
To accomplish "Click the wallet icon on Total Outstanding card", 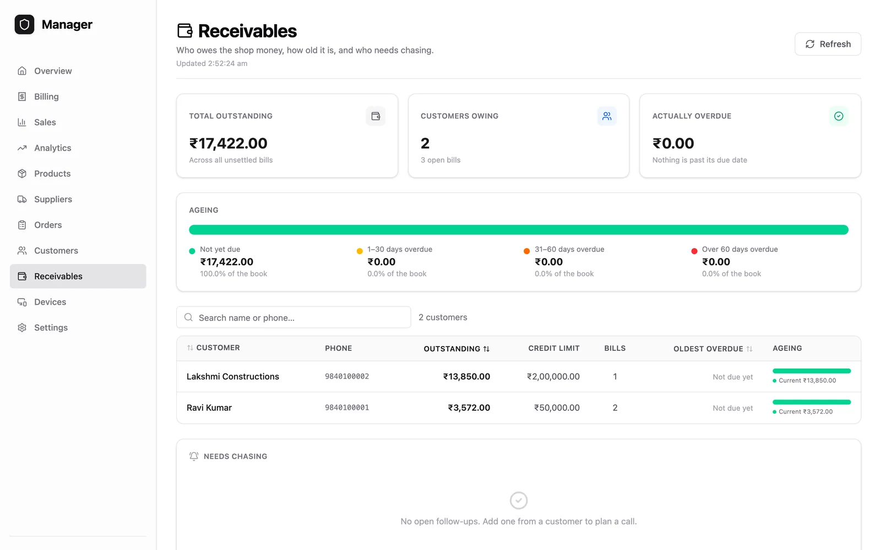I will point(376,116).
